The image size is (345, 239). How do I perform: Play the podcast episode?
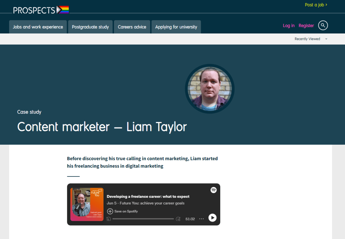click(x=212, y=218)
